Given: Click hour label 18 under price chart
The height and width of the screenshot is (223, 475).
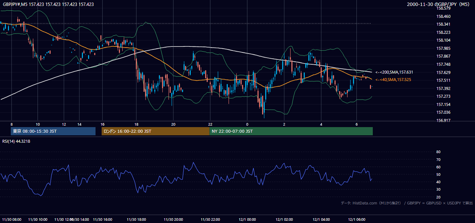Looking at the screenshot, I should click(x=136, y=125).
